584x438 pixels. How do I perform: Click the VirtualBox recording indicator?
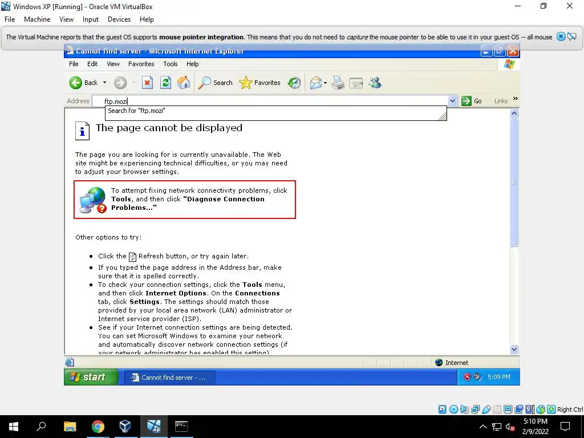tap(518, 409)
